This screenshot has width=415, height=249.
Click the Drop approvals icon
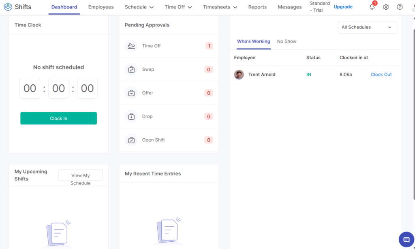tap(131, 116)
